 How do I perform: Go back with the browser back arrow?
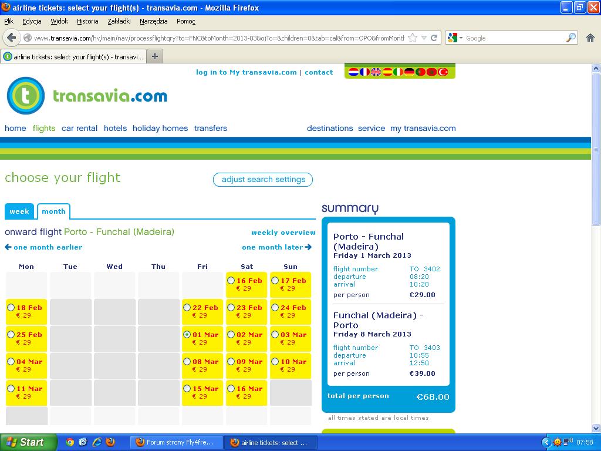click(12, 38)
